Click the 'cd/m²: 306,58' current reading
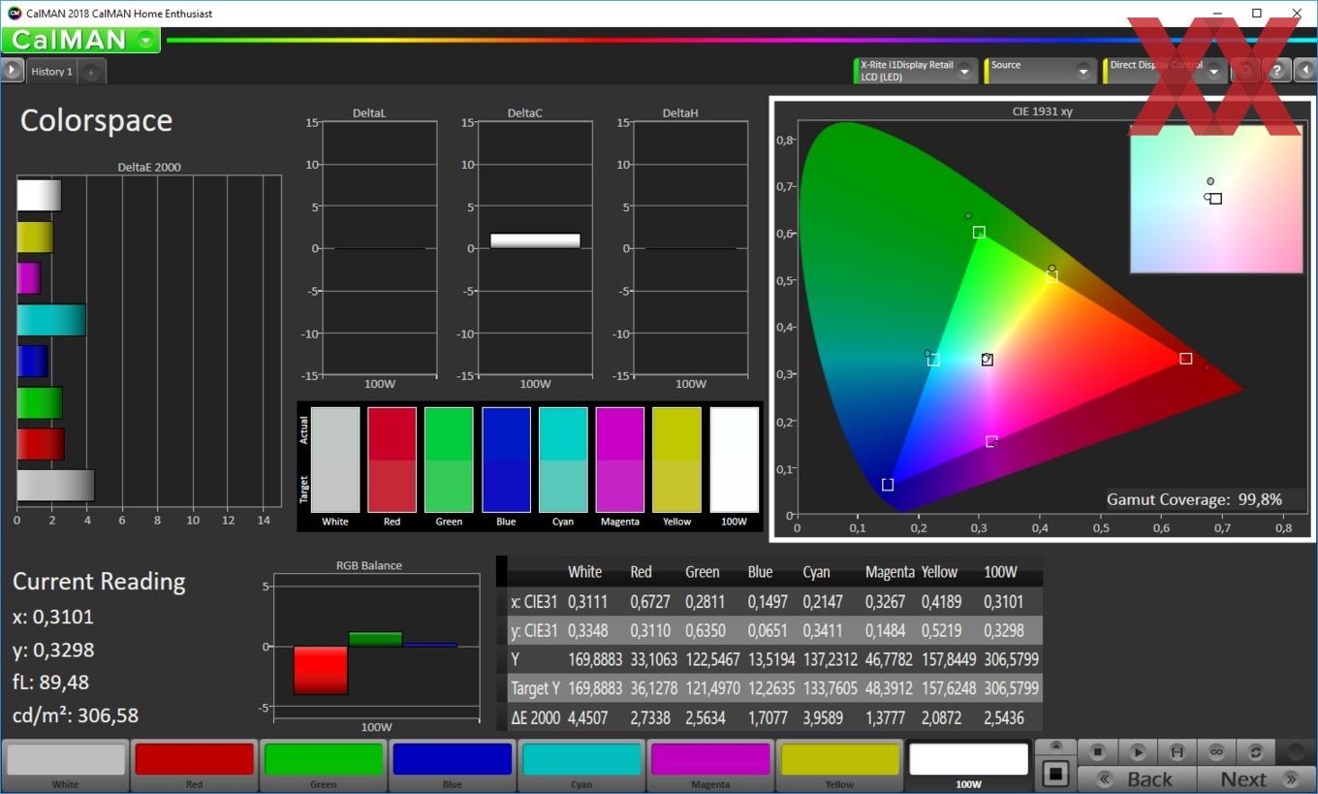The height and width of the screenshot is (794, 1318). pyautogui.click(x=76, y=715)
